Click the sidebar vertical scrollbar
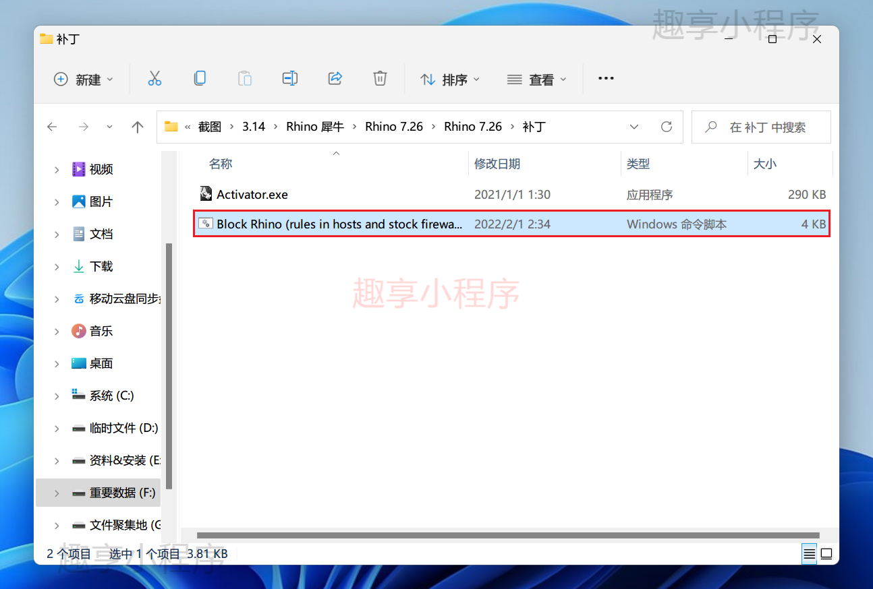 pyautogui.click(x=169, y=366)
